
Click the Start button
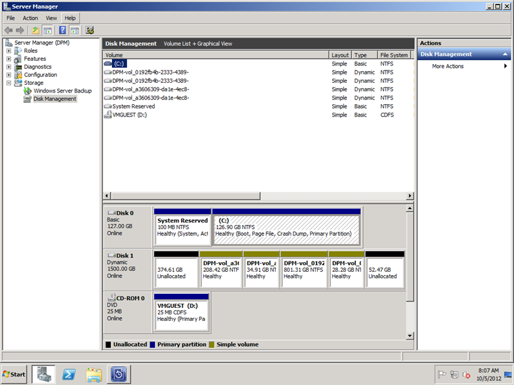click(14, 374)
